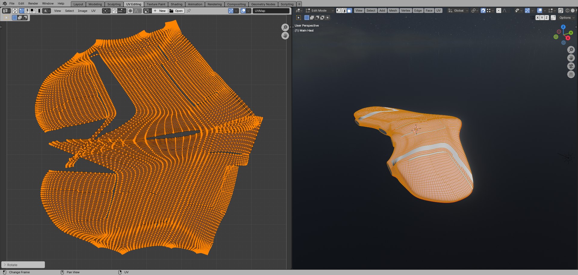Click the pin image icon in the UV editor
The width and height of the screenshot is (578, 275).
click(x=189, y=11)
